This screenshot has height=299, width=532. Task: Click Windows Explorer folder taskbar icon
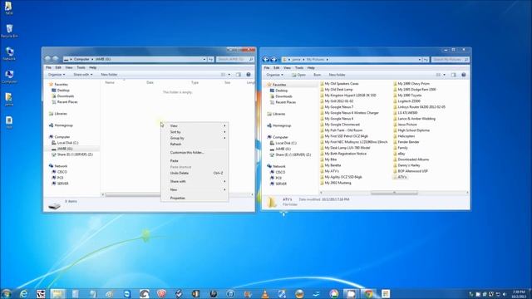click(57, 293)
